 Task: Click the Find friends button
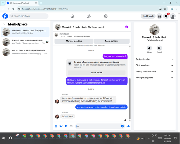148,16
